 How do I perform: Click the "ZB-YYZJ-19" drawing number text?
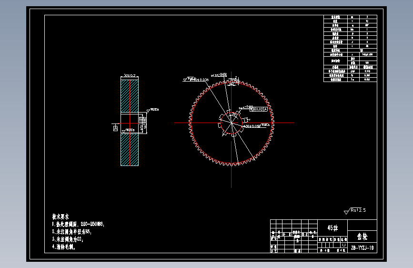362,248
